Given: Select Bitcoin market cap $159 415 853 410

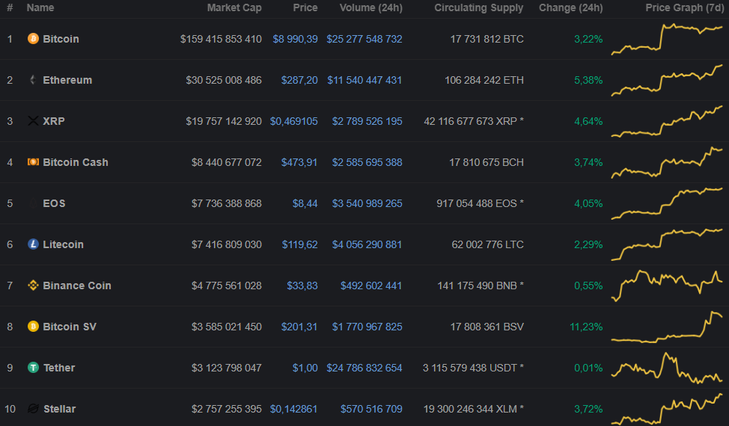Looking at the screenshot, I should 221,39.
